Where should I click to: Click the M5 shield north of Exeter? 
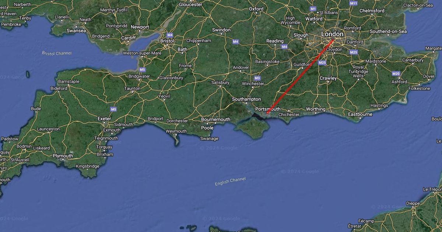[x=113, y=109]
